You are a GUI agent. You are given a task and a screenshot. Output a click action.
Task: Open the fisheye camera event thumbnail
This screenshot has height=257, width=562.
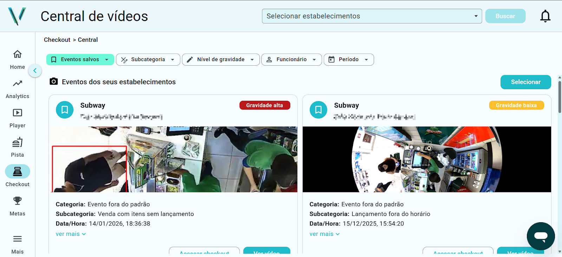[427, 159]
